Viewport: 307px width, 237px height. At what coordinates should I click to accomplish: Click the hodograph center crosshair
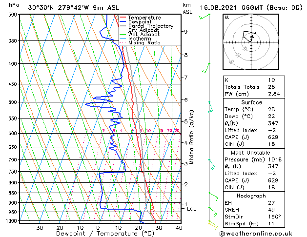[x=251, y=42]
